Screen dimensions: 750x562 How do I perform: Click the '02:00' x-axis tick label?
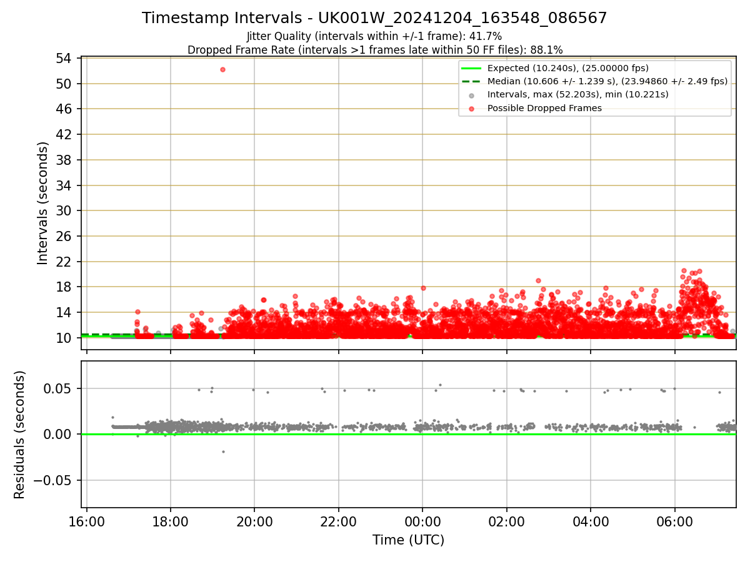tap(507, 521)
